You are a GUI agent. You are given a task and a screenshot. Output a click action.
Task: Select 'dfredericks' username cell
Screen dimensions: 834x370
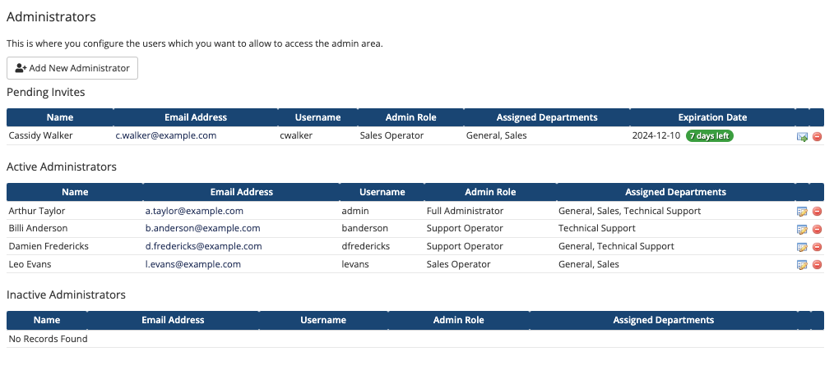click(x=366, y=246)
